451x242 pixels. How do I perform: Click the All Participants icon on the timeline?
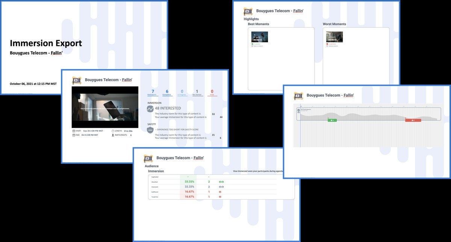point(298,110)
